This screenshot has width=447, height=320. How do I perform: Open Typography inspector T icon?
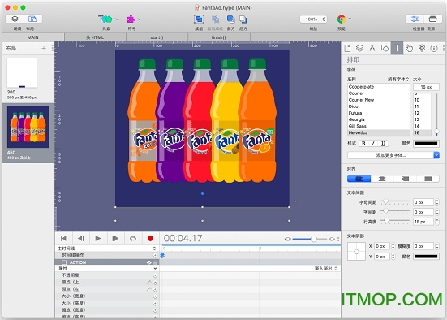click(398, 48)
